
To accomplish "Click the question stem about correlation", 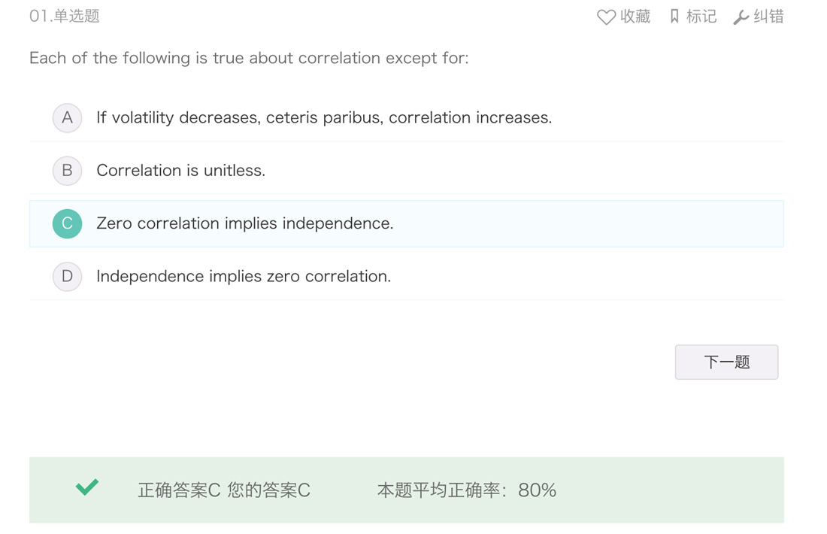I will coord(249,58).
